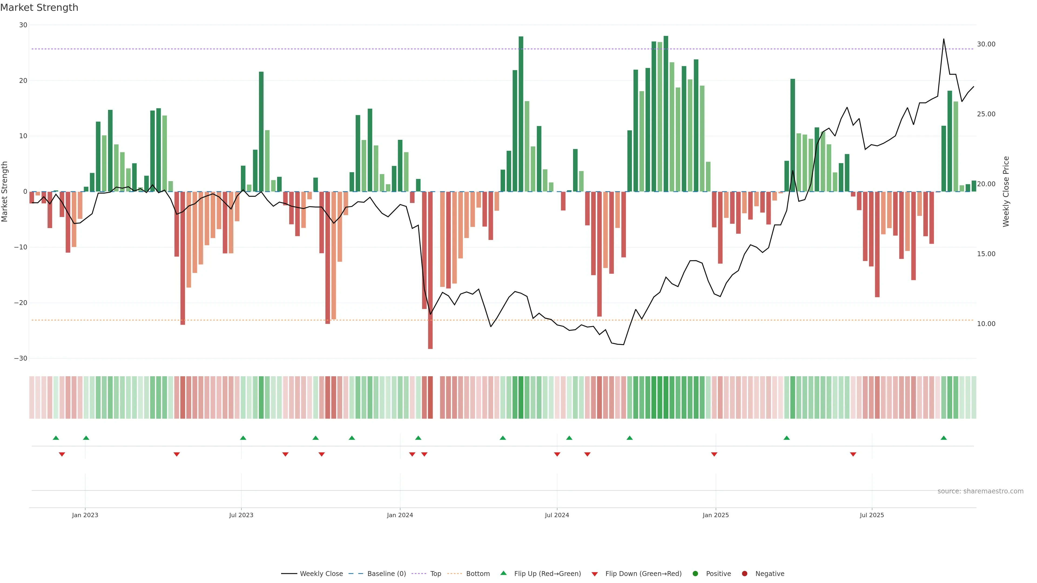Screen dimensions: 1037x583
Task: Click the Weekly Close Price axis title
Action: (x=1006, y=192)
